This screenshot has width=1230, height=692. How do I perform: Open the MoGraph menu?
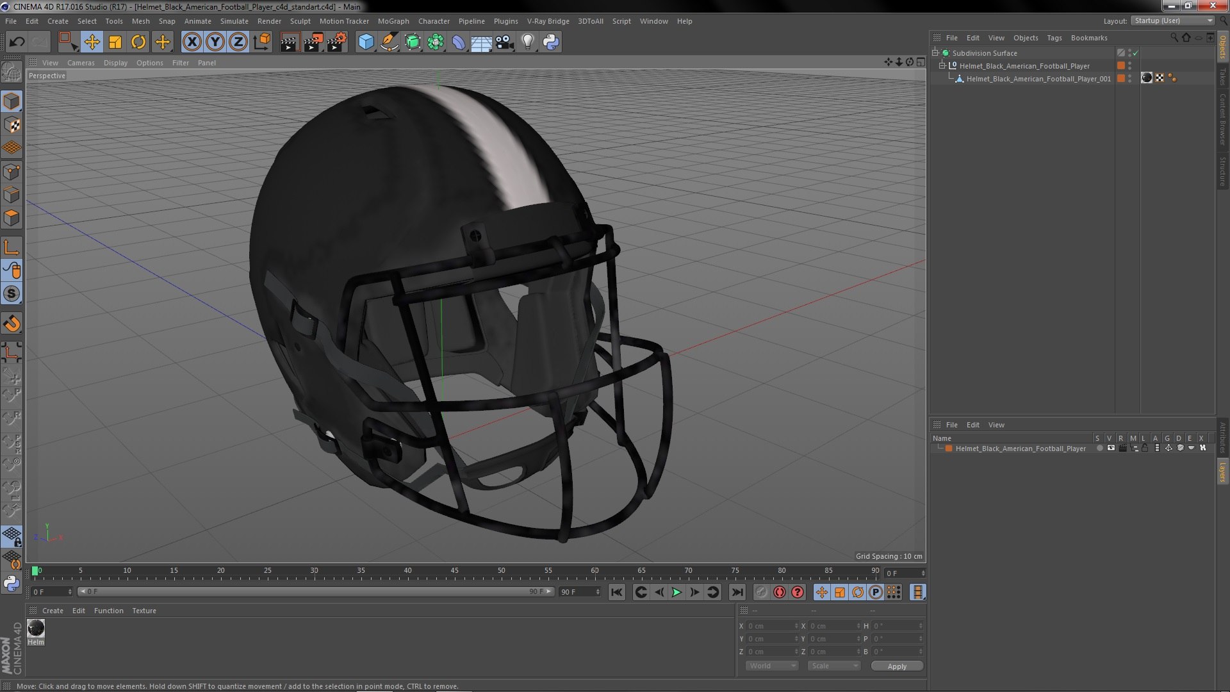coord(393,21)
